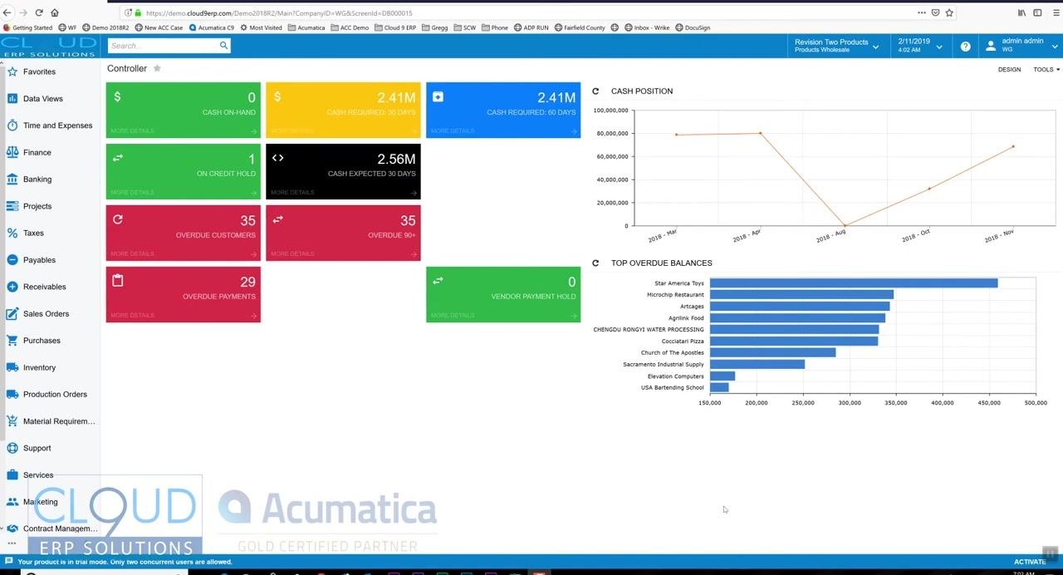
Task: Click the Sacramento Industrial Supply bar
Action: coord(757,364)
